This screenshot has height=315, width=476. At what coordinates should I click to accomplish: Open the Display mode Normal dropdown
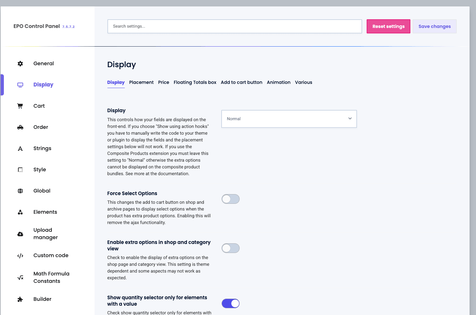pos(289,119)
